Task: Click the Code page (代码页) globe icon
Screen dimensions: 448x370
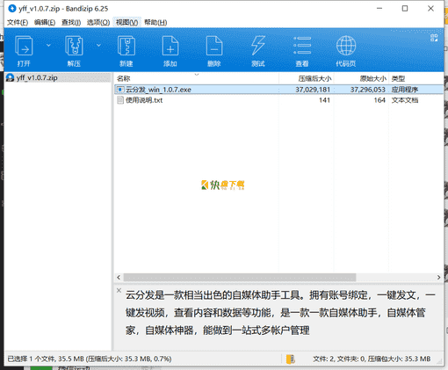Action: pyautogui.click(x=346, y=46)
